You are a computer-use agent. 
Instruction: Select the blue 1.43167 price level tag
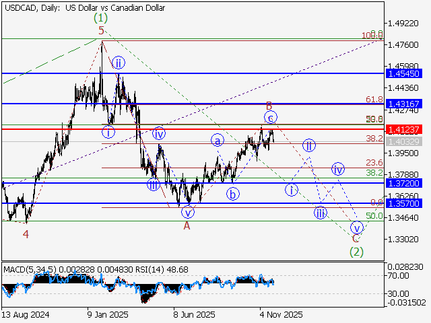(403, 104)
